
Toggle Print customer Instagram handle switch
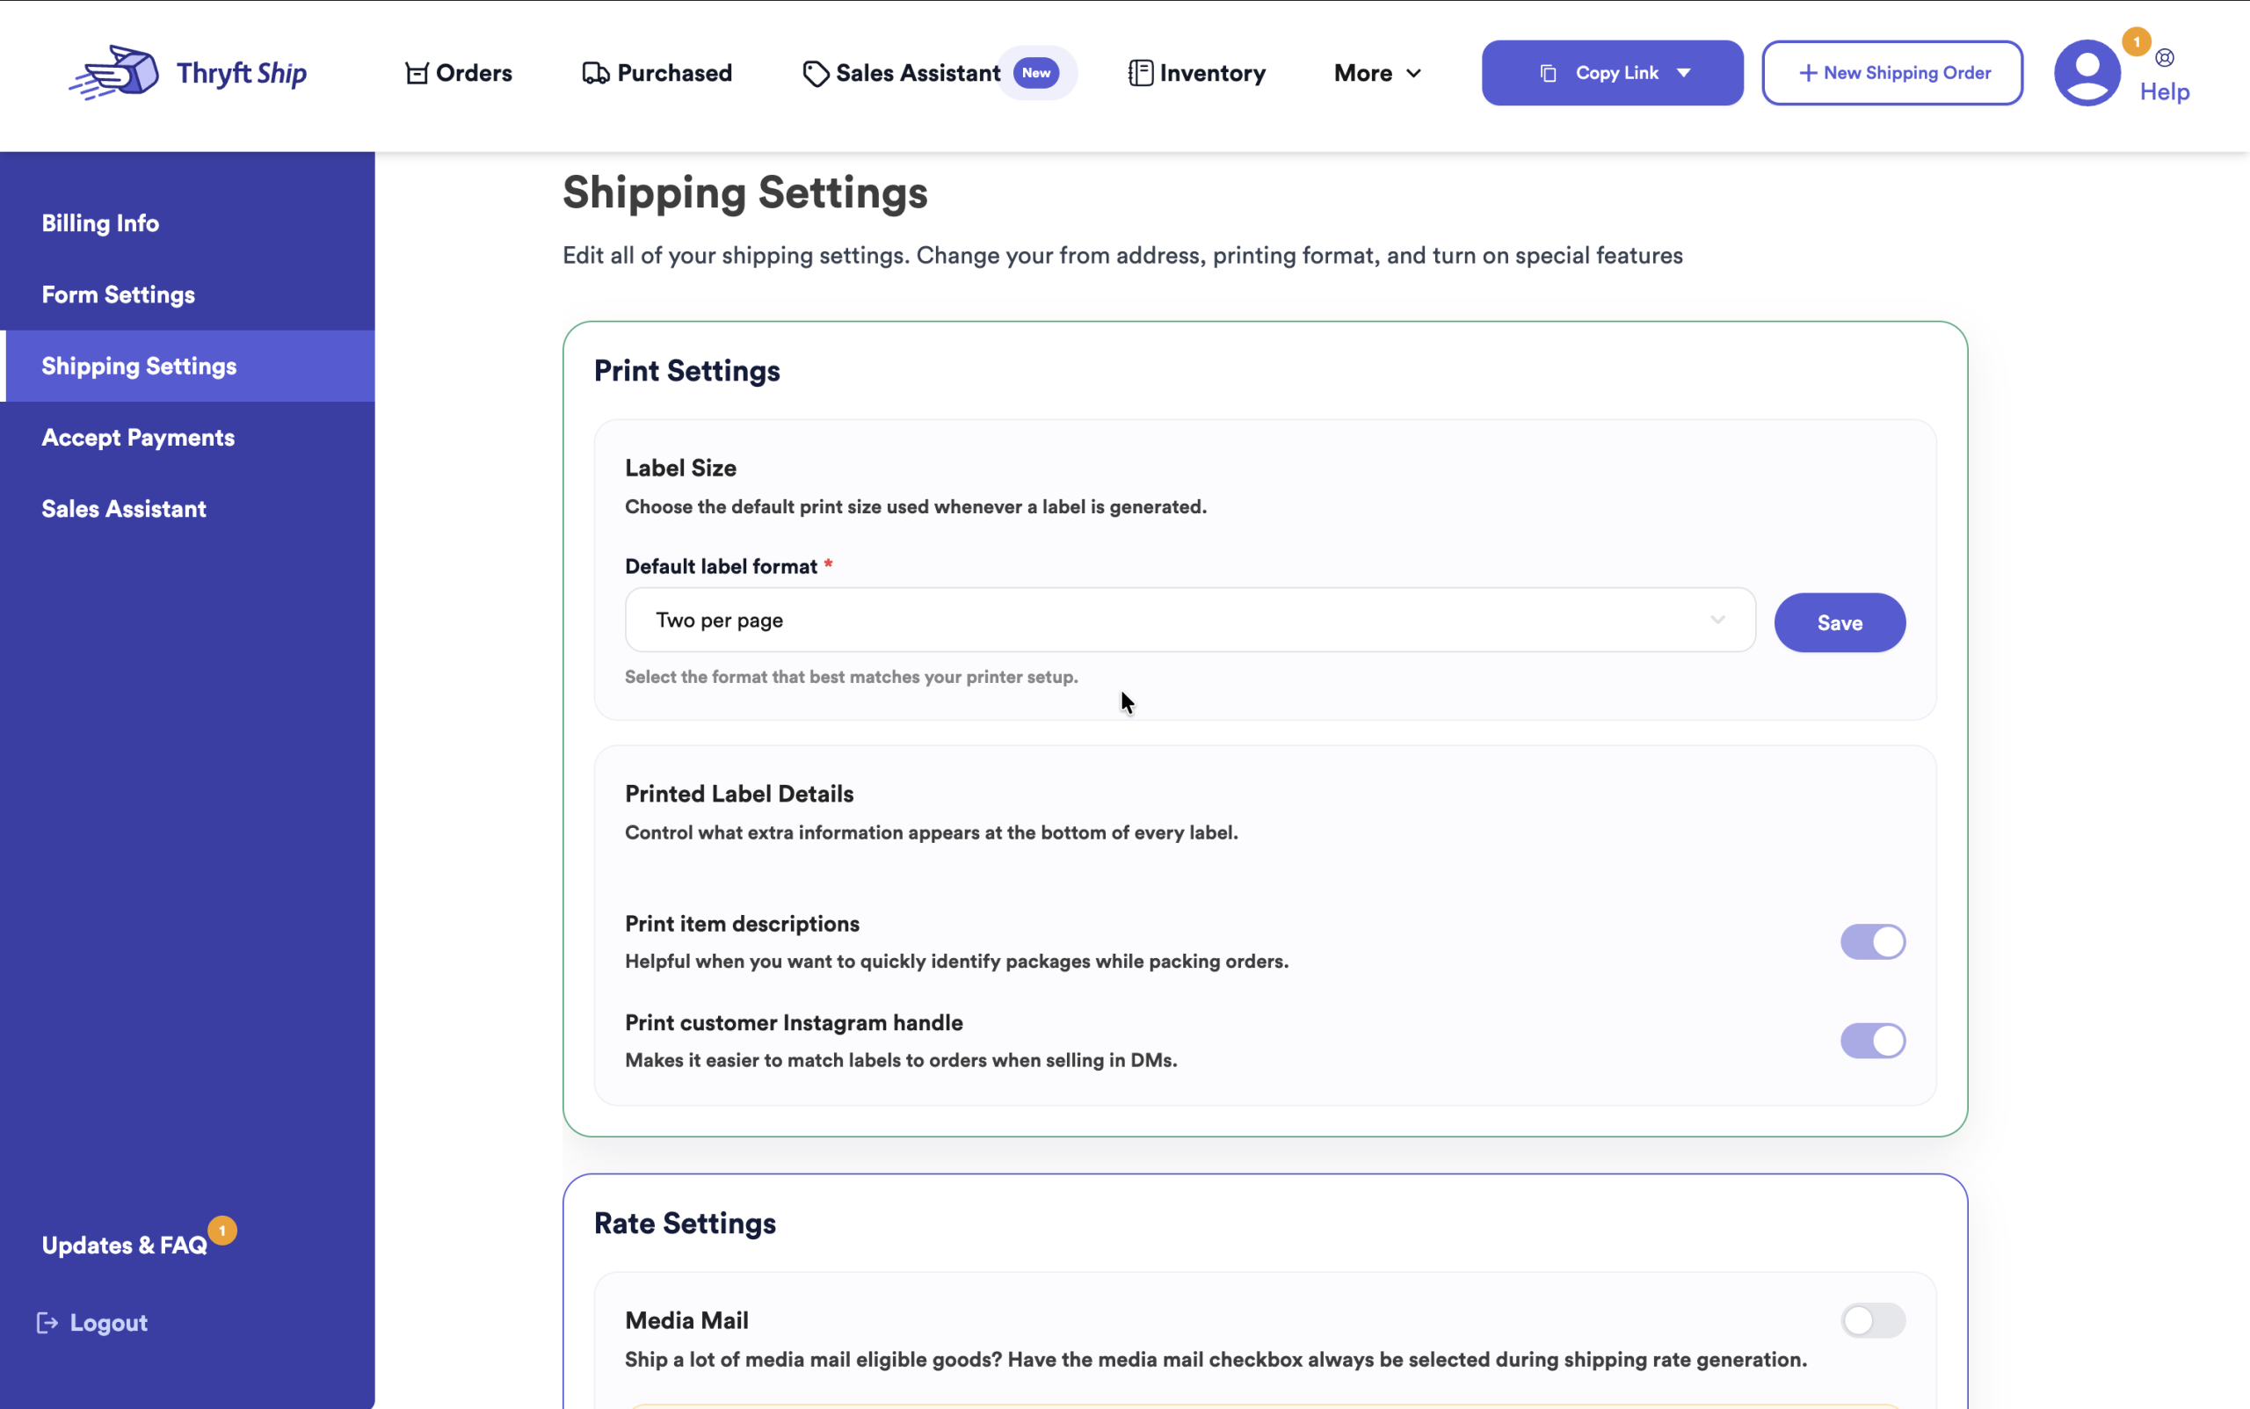1873,1040
